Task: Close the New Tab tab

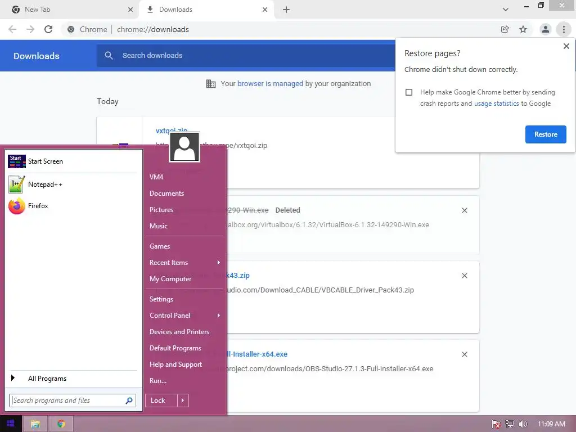Action: 130,10
